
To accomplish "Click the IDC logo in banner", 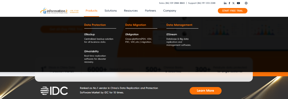I will point(54,90).
